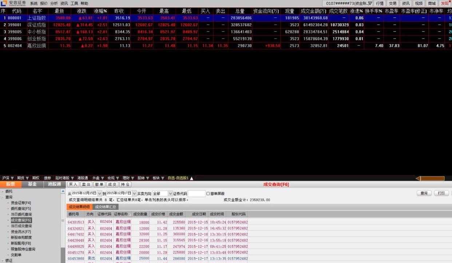Open the 报价 menu
Image resolution: width=452 pixels, height=263 pixels.
[44, 3]
